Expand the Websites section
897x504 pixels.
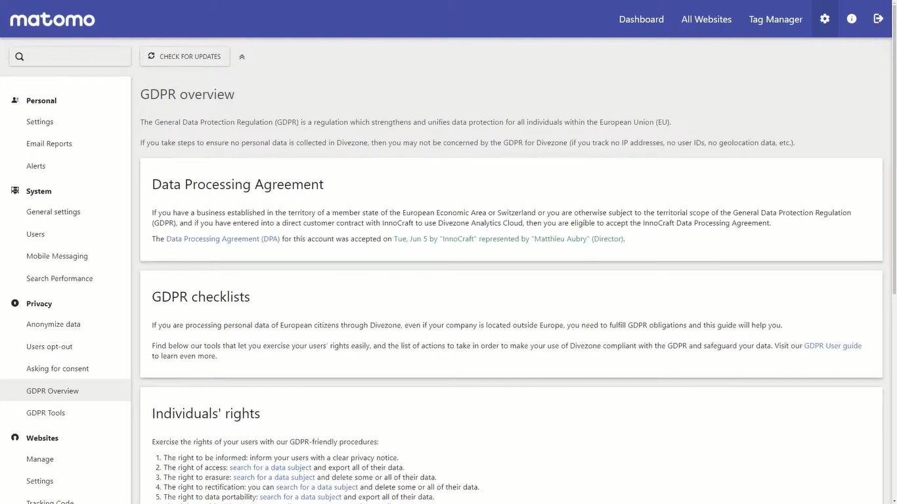coord(42,438)
